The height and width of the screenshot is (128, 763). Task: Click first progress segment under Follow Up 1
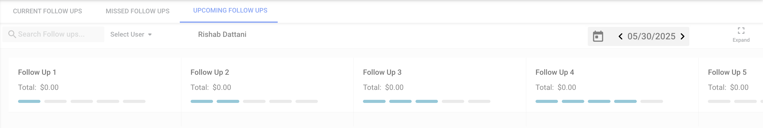[x=29, y=102]
